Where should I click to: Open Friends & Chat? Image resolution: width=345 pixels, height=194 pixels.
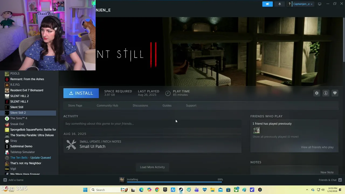(x=330, y=180)
